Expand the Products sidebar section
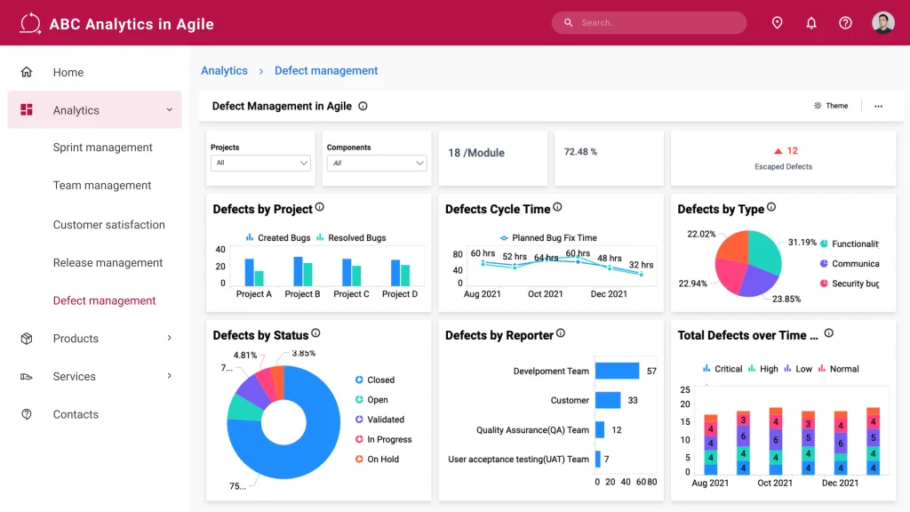910x512 pixels. coord(76,339)
